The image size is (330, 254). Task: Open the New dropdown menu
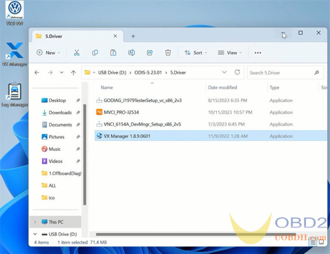click(49, 53)
